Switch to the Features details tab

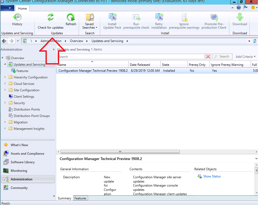click(x=81, y=198)
